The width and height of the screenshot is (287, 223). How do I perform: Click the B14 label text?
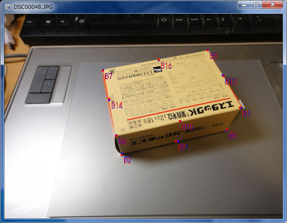[x=117, y=106]
